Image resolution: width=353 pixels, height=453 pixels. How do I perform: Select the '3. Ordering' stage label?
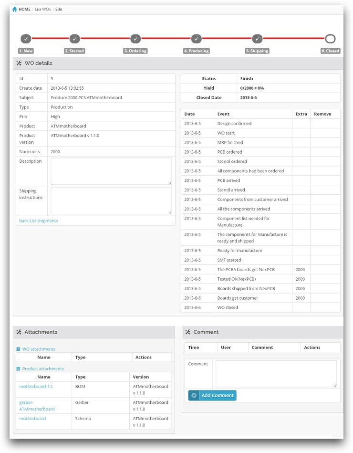[x=135, y=51]
